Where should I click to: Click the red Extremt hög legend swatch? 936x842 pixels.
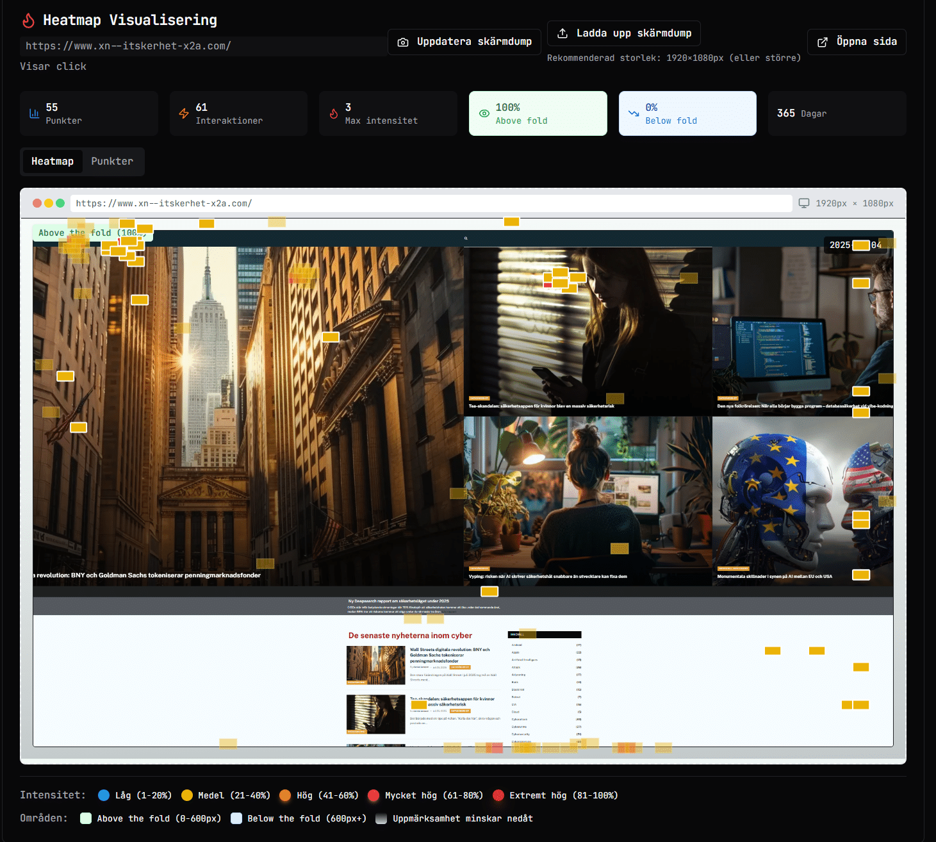(498, 795)
